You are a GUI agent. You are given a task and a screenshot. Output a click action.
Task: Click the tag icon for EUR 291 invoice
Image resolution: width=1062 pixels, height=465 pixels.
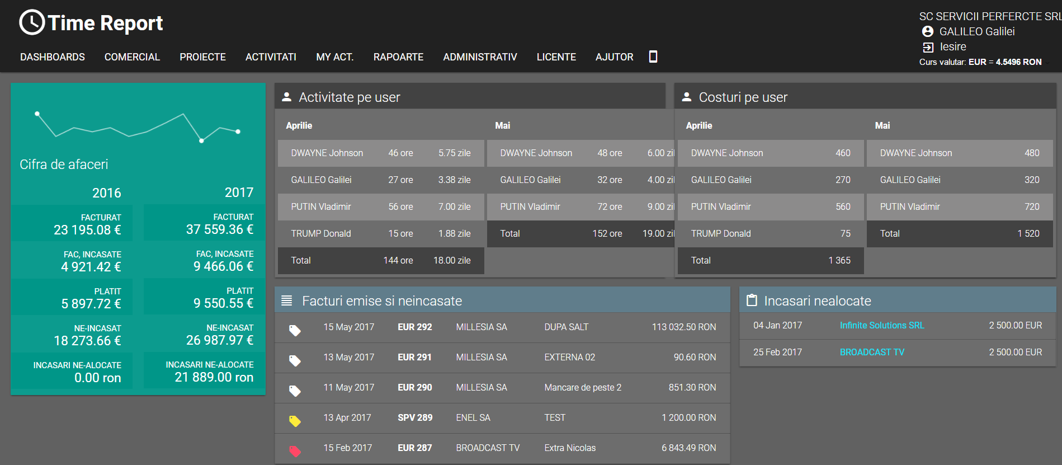pyautogui.click(x=295, y=361)
